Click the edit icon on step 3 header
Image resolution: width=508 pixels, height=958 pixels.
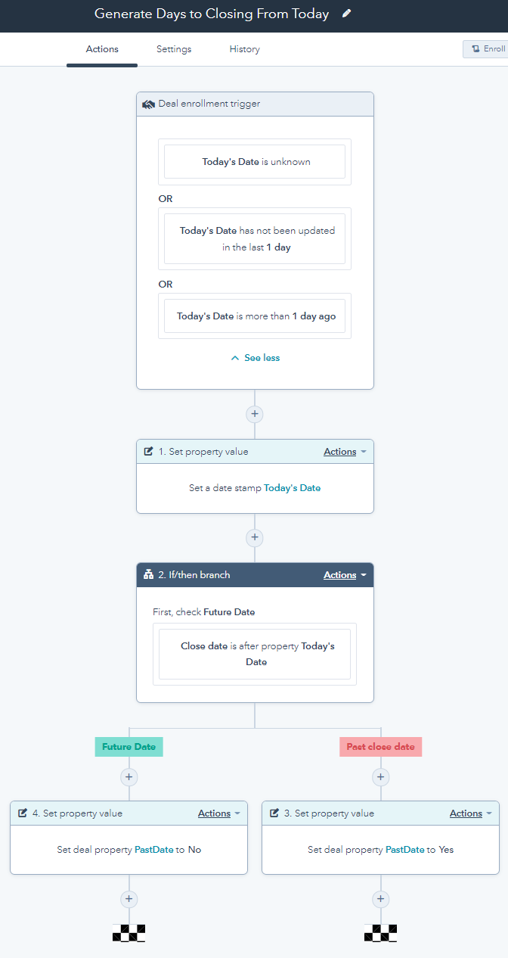click(272, 813)
